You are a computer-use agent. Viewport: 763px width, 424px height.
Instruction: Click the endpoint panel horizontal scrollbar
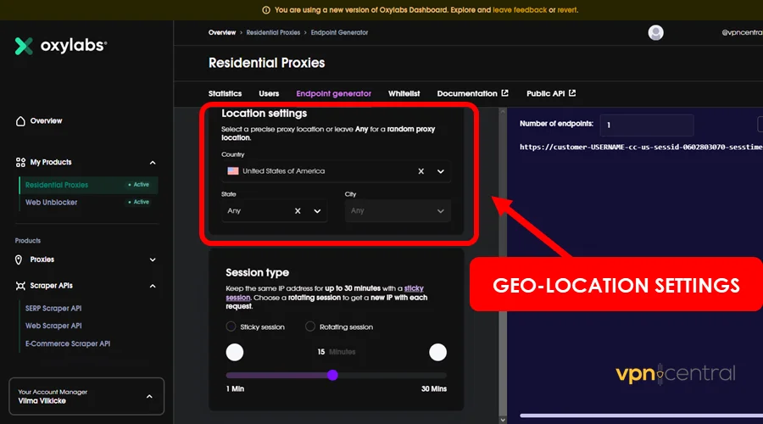642,416
